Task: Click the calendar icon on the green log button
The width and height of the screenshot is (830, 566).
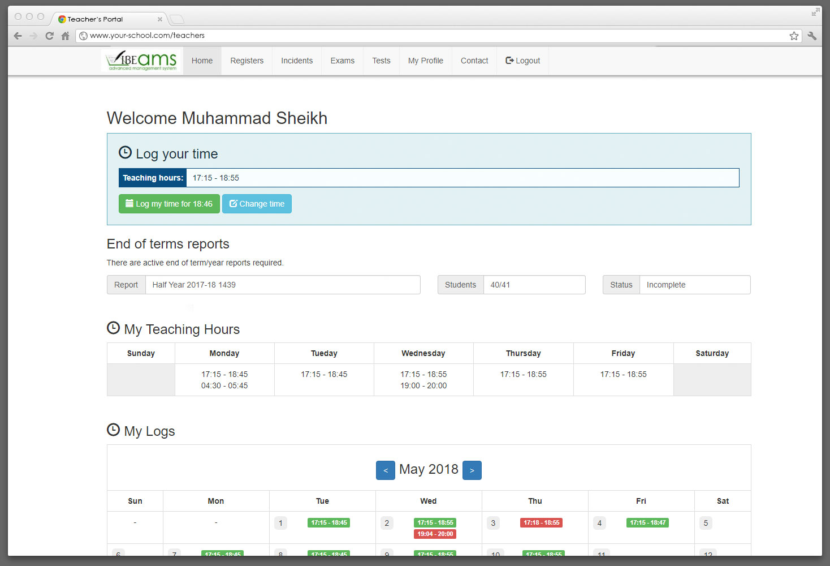Action: 128,204
